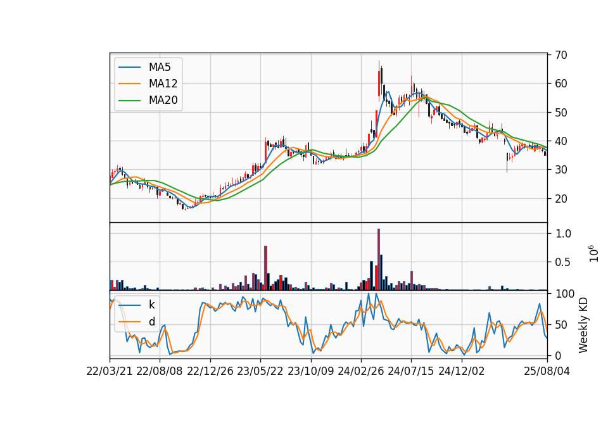Click the 30 price axis label
The image size is (608, 437).
click(560, 170)
